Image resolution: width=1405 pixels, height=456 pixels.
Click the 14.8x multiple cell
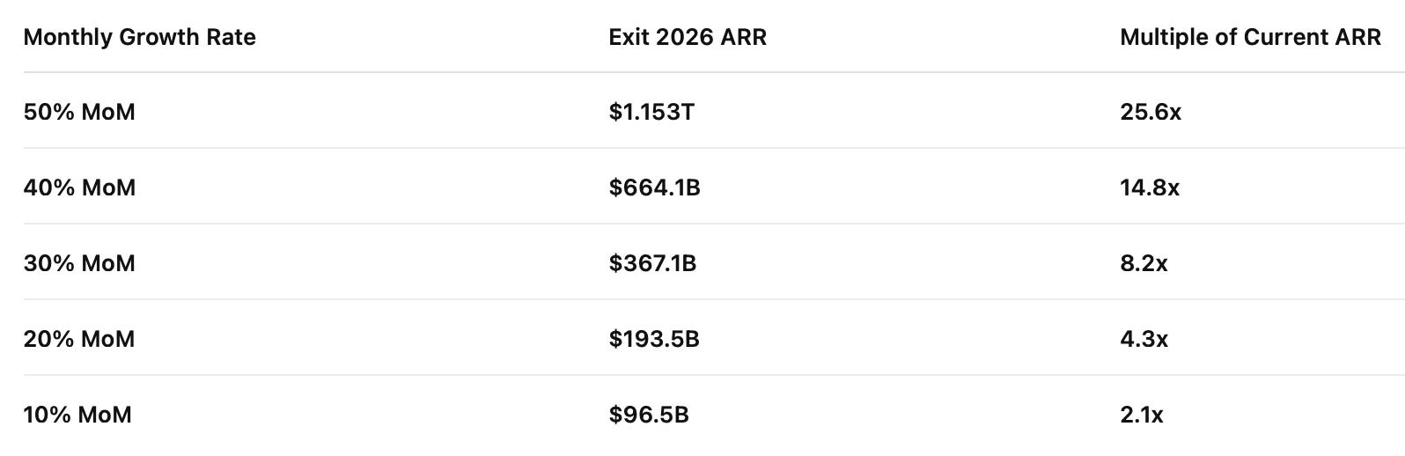pos(1150,188)
